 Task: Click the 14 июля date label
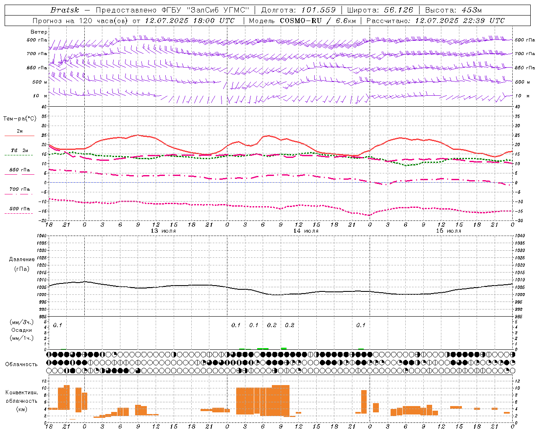(306, 231)
